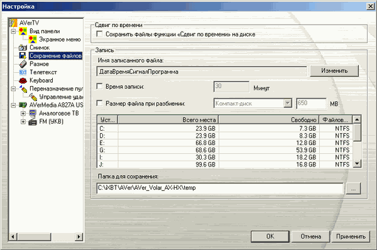Image resolution: width=377 pixels, height=250 pixels.
Task: Click the folder browse ... button
Action: (x=353, y=188)
